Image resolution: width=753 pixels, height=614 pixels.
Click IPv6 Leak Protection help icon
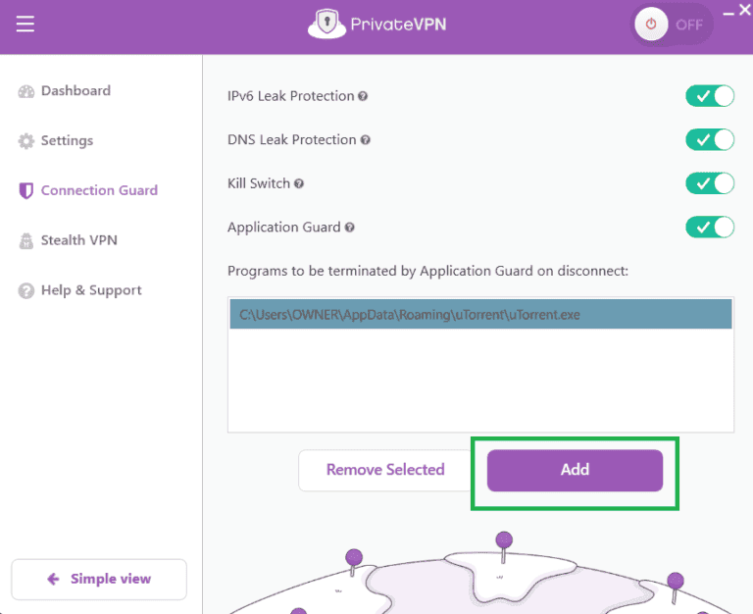tap(363, 96)
